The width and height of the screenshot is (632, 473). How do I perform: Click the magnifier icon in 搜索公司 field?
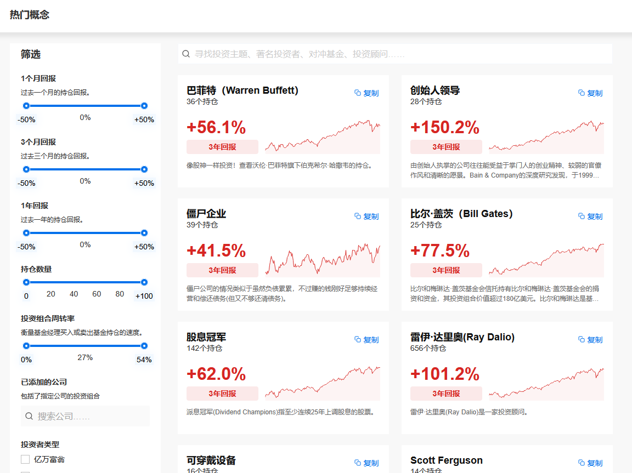click(29, 416)
